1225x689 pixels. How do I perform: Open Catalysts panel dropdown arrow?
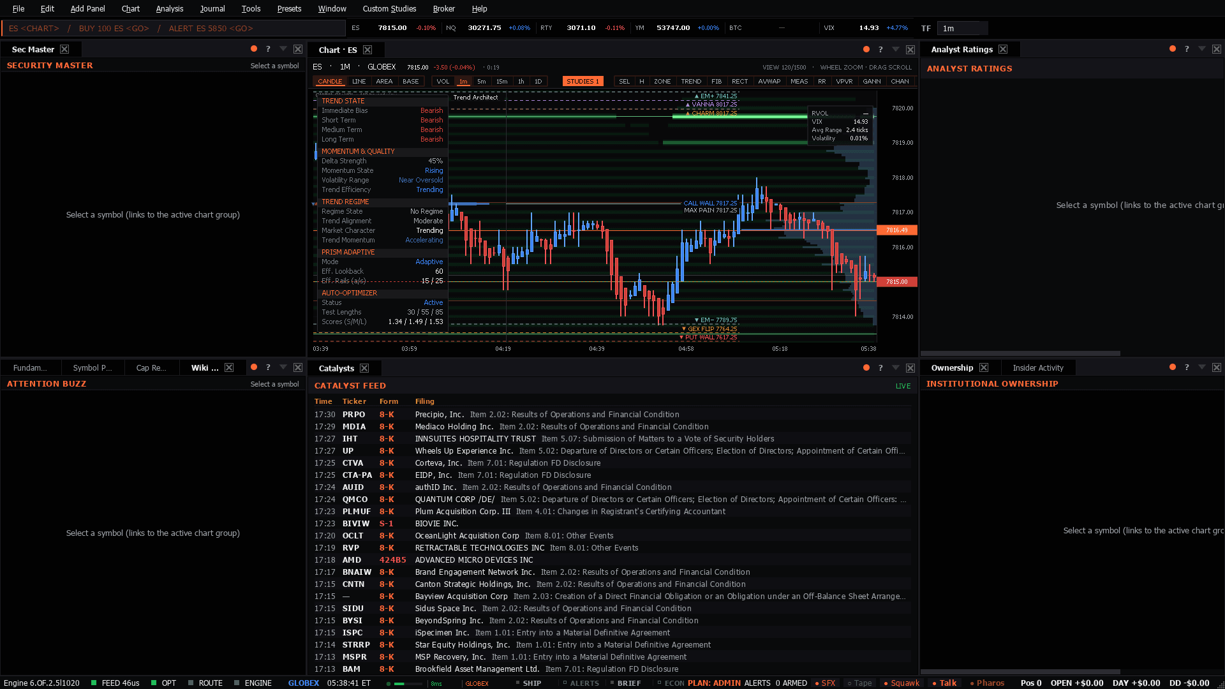pos(896,367)
